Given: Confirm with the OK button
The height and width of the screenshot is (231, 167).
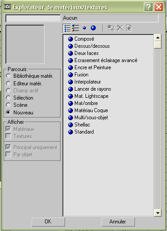Looking at the screenshot, I should point(48,222).
